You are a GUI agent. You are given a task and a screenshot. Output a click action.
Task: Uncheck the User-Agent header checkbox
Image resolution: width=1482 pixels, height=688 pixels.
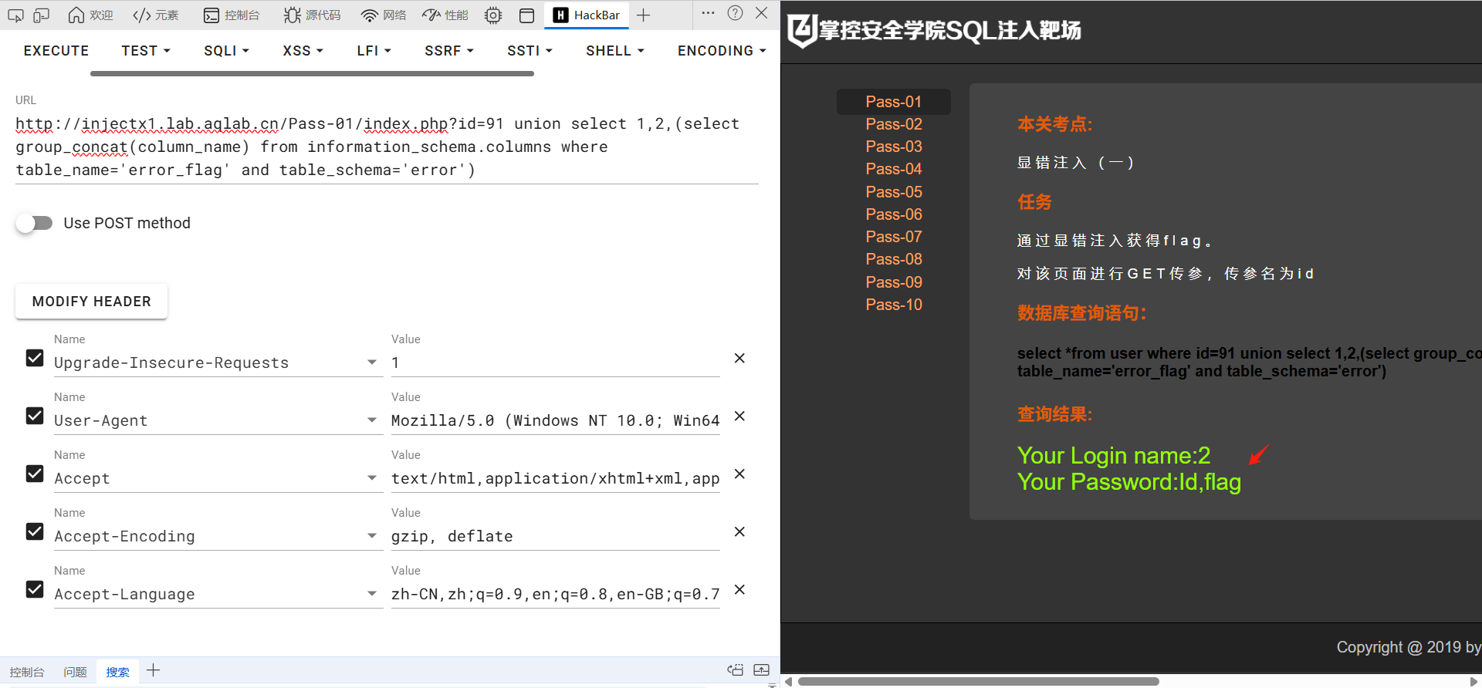click(x=35, y=416)
